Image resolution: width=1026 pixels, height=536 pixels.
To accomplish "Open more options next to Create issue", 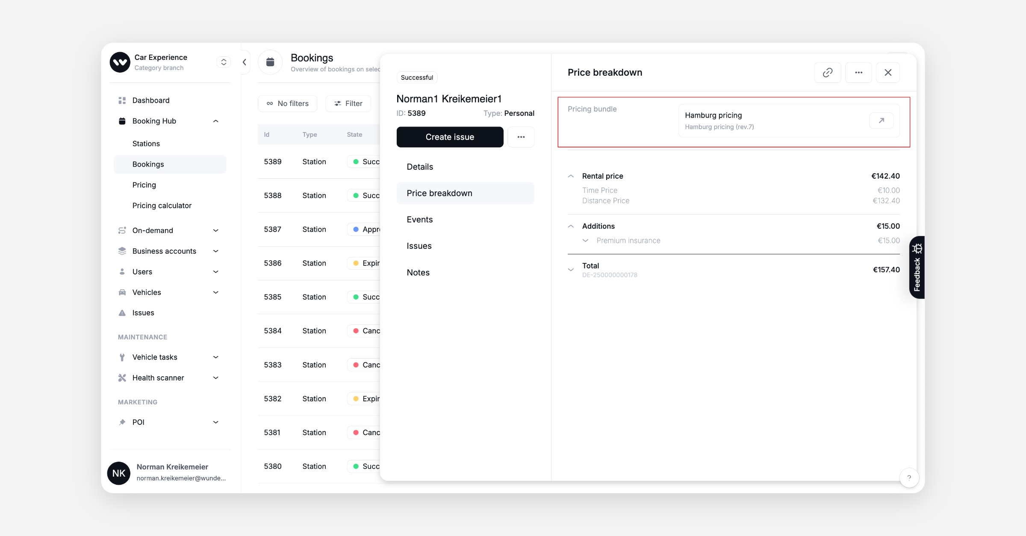I will (x=521, y=137).
